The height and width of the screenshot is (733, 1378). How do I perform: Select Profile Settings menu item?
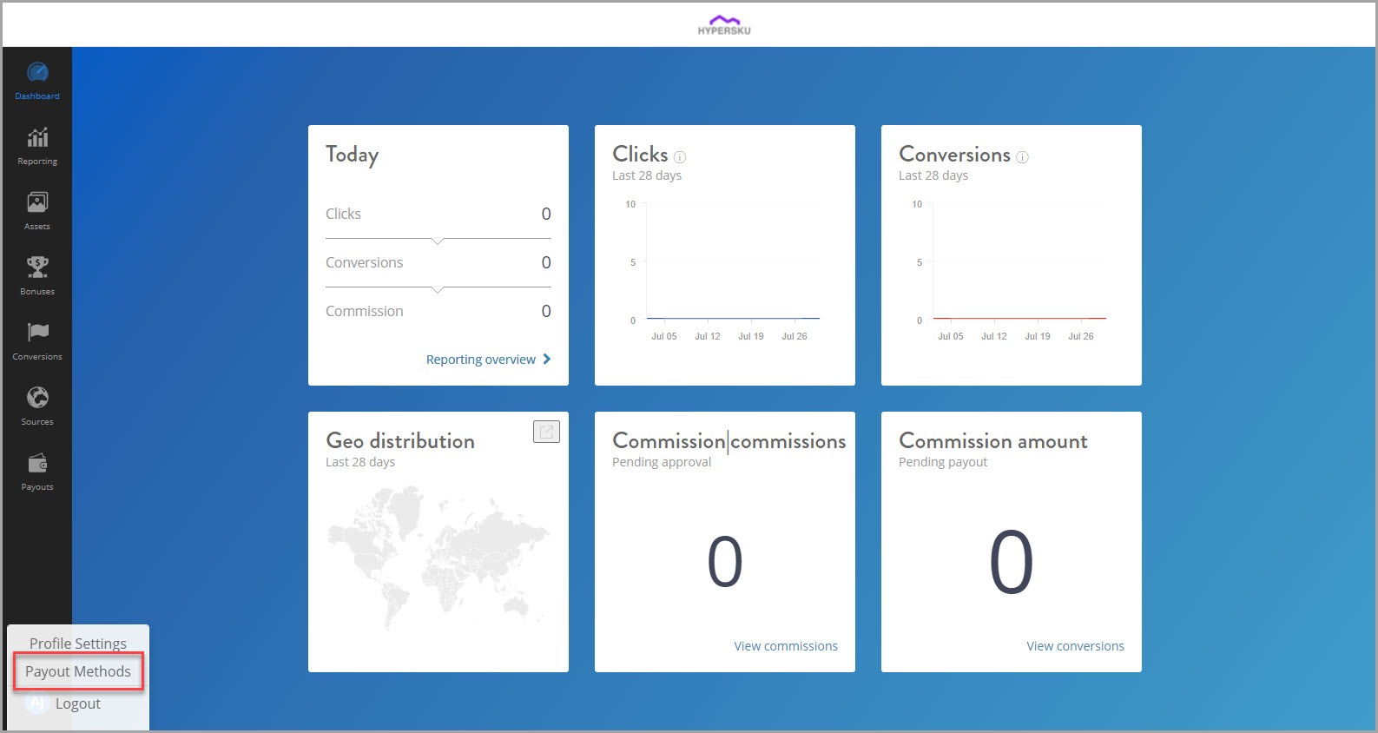click(78, 644)
